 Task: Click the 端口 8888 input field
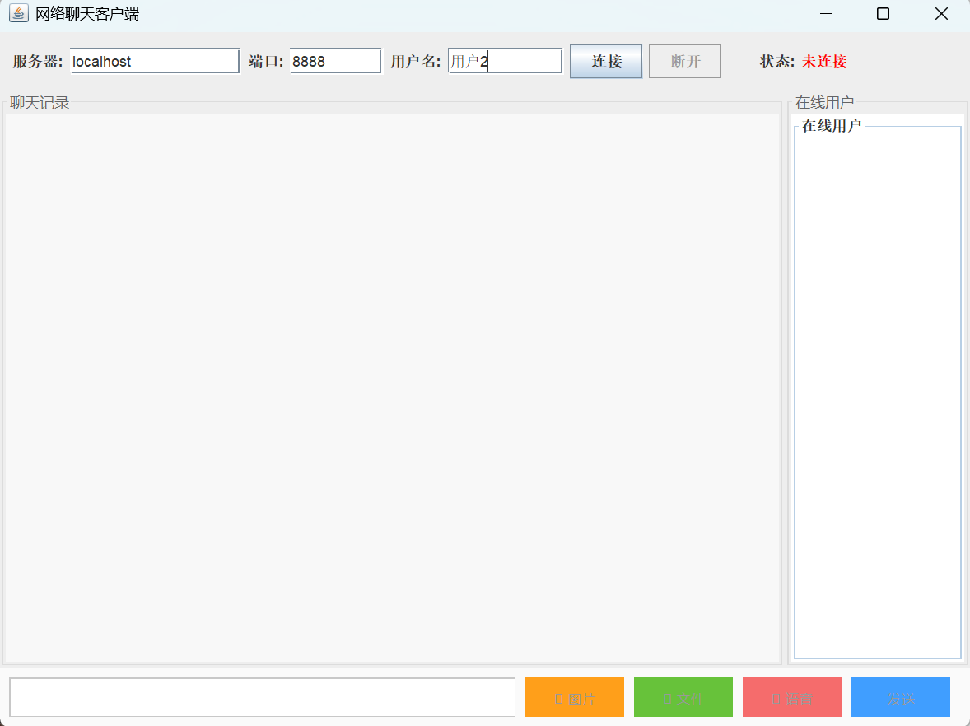click(x=335, y=61)
